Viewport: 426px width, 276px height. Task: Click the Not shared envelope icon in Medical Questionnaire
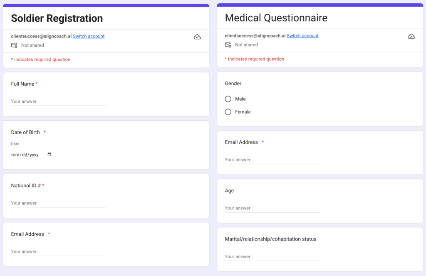228,45
